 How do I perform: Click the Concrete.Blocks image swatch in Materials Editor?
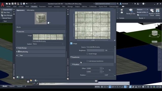[x=48, y=37]
